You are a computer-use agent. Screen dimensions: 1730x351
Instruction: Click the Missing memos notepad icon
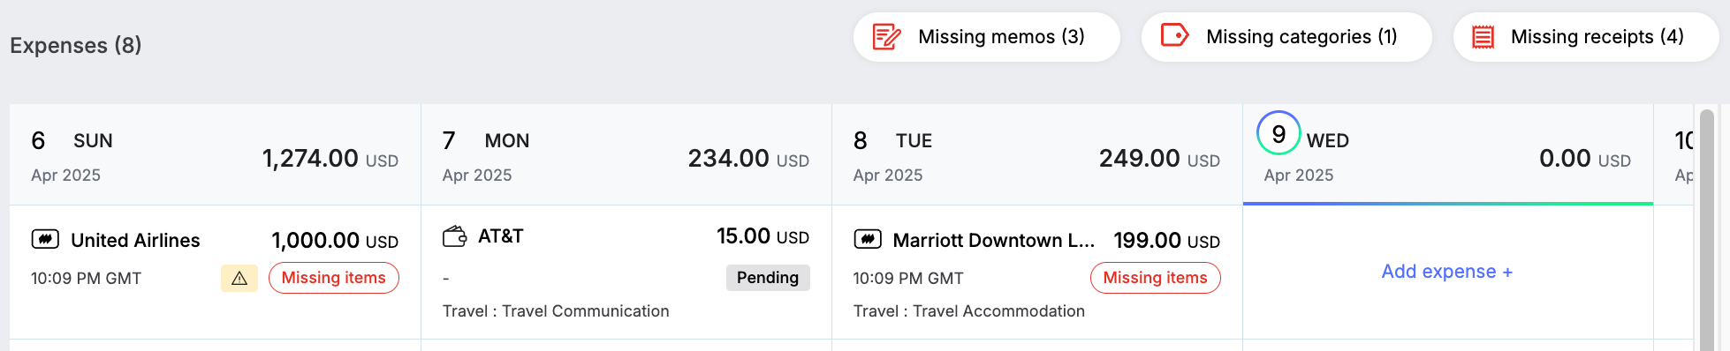click(x=886, y=37)
